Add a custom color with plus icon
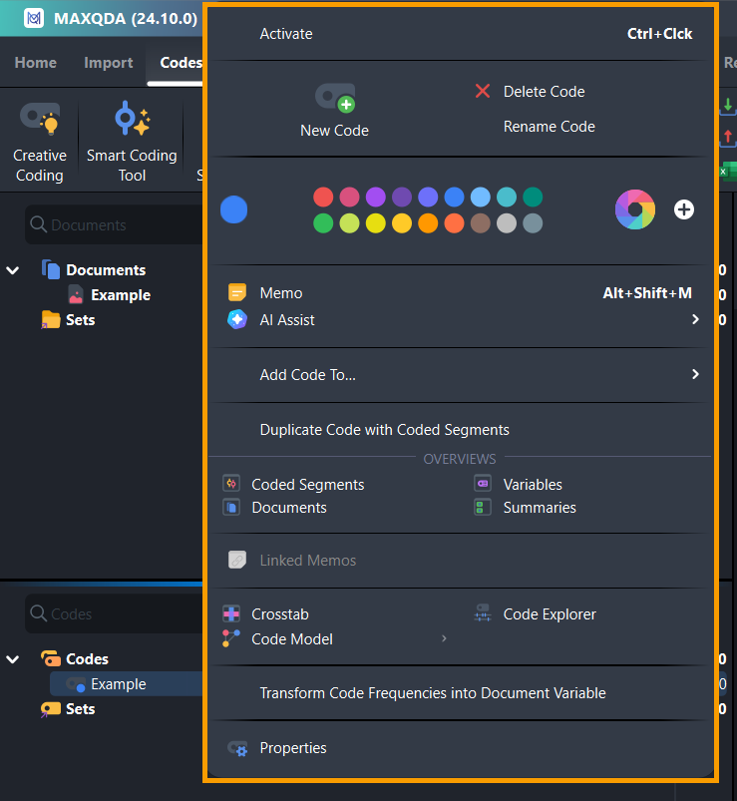Image resolution: width=737 pixels, height=801 pixels. pyautogui.click(x=684, y=209)
